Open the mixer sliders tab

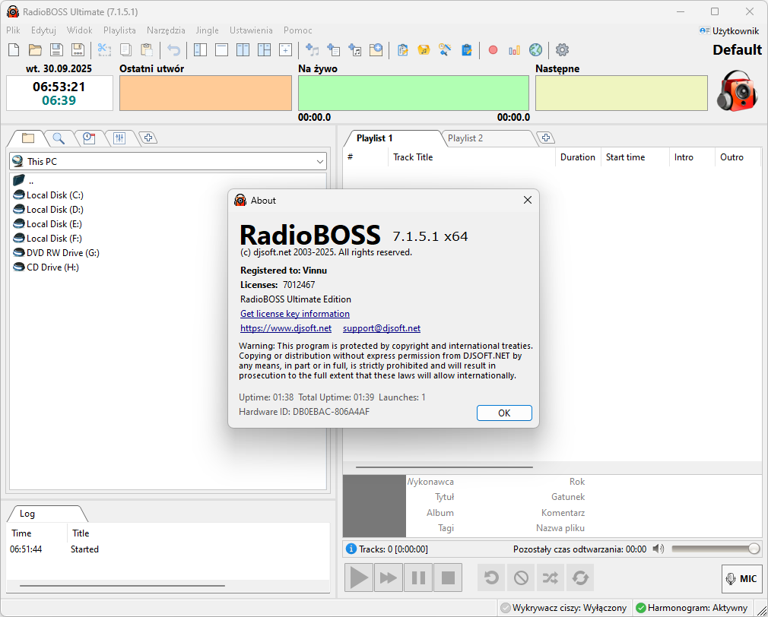(x=119, y=138)
